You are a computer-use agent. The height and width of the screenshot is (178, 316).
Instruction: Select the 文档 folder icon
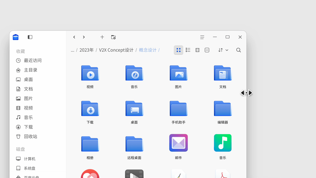[x=223, y=73]
